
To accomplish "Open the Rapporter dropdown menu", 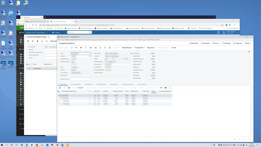I will tap(151, 48).
